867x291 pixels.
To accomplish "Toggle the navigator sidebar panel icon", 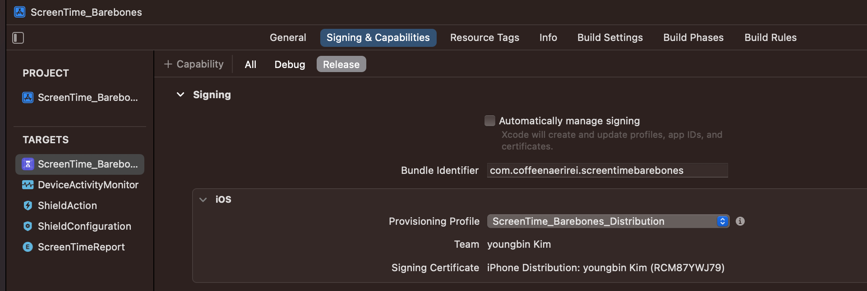I will point(18,38).
